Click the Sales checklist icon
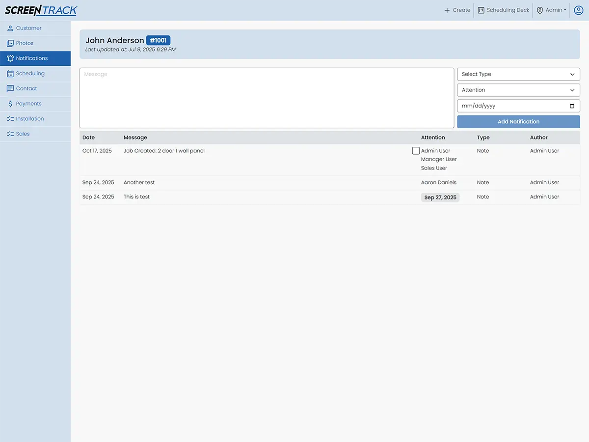This screenshot has width=589, height=442. click(x=10, y=134)
